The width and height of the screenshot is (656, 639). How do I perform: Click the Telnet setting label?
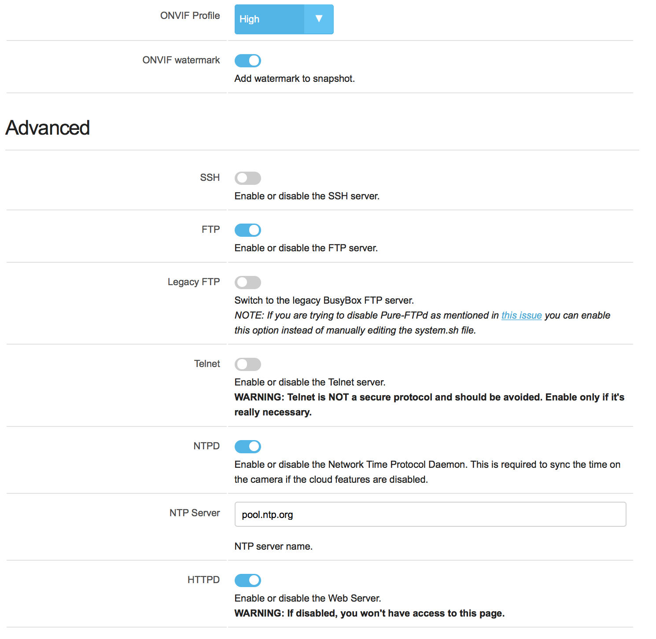pos(207,364)
